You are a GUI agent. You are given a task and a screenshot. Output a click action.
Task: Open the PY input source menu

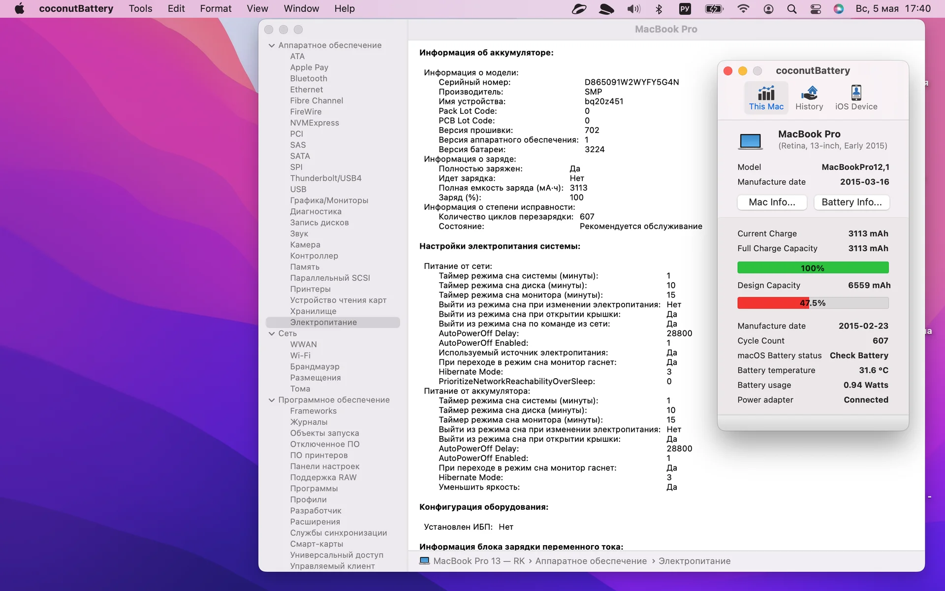click(685, 8)
